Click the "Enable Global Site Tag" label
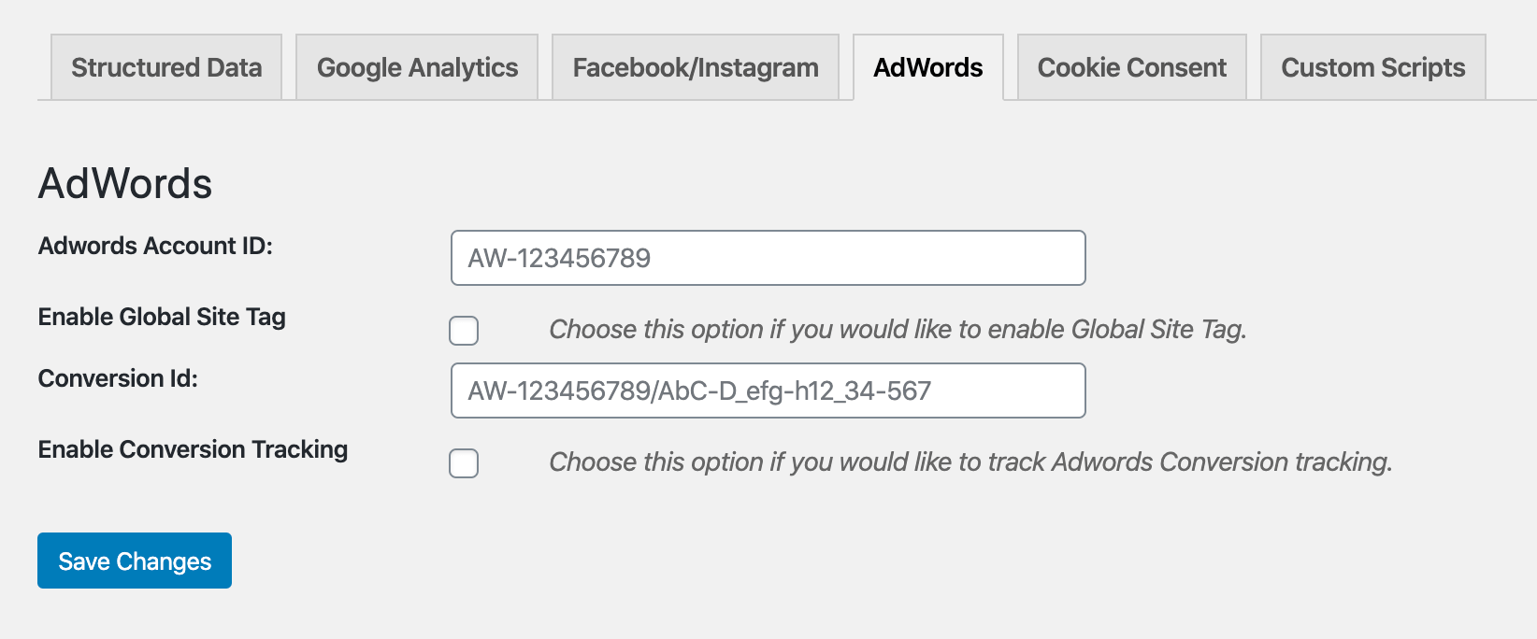Viewport: 1537px width, 639px height. (162, 317)
